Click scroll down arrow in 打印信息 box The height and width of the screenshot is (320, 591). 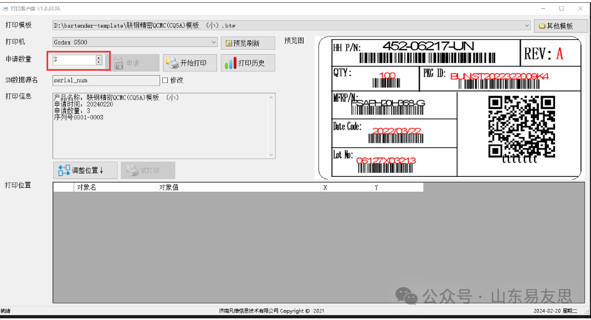click(271, 155)
